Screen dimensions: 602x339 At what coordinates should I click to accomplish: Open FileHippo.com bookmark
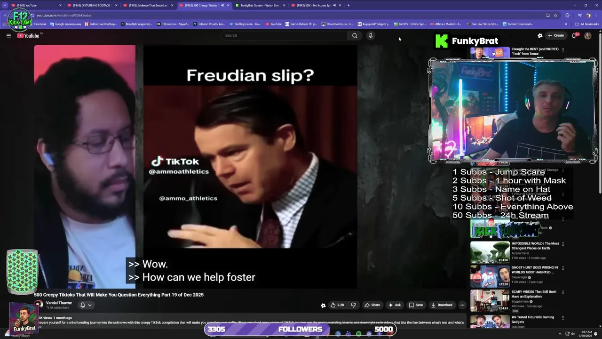(244, 24)
